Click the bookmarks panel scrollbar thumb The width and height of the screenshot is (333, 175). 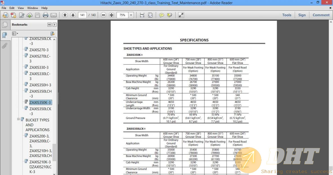point(54,152)
